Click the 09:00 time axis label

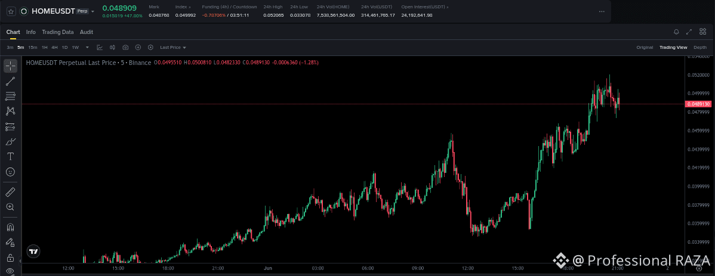click(x=417, y=269)
